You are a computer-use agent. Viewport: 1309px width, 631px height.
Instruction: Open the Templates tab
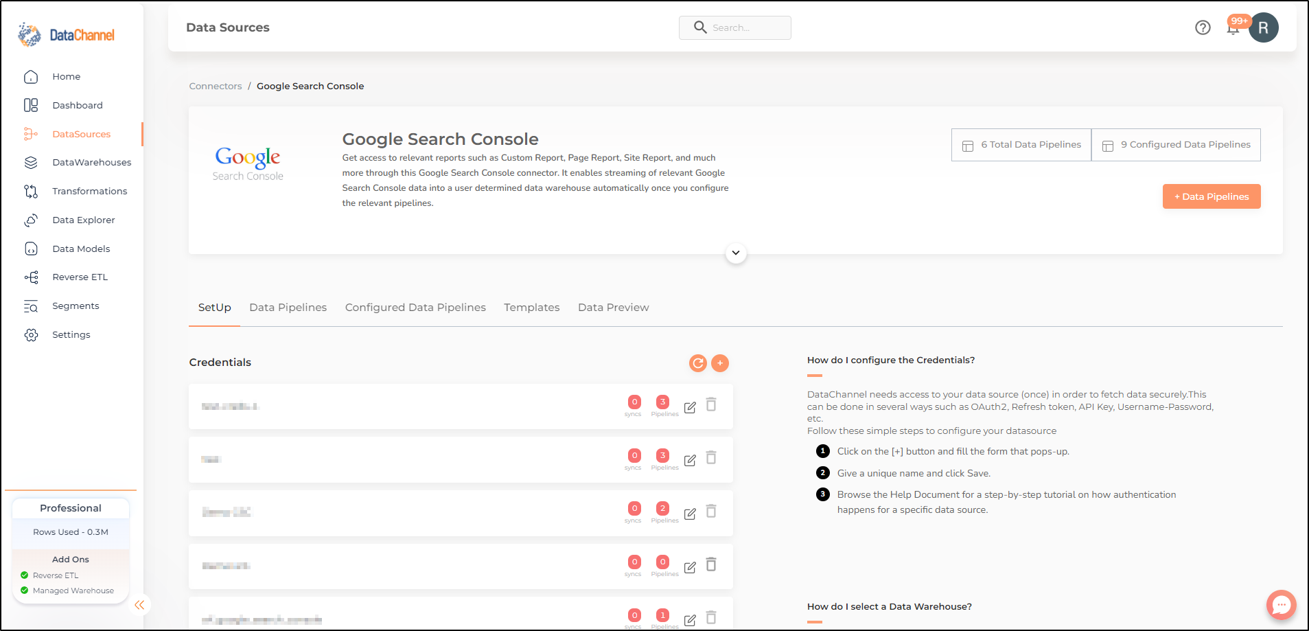point(531,308)
